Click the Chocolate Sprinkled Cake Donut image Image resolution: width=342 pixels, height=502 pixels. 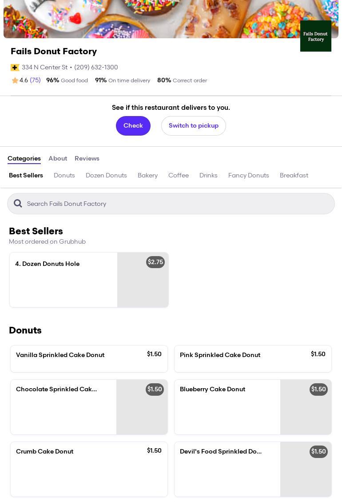coord(142,407)
